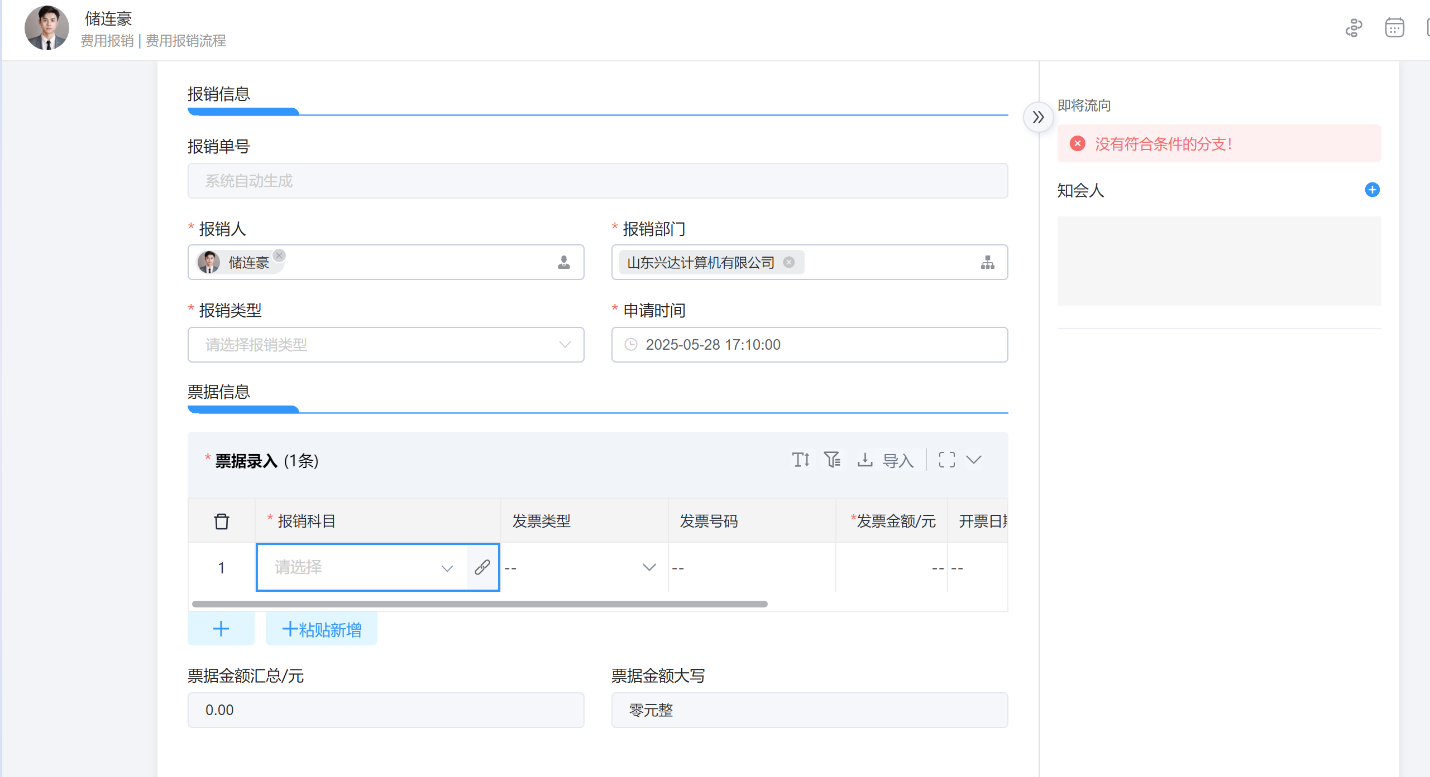Click the trash delete icon in table header
Image resolution: width=1430 pixels, height=777 pixels.
click(222, 521)
